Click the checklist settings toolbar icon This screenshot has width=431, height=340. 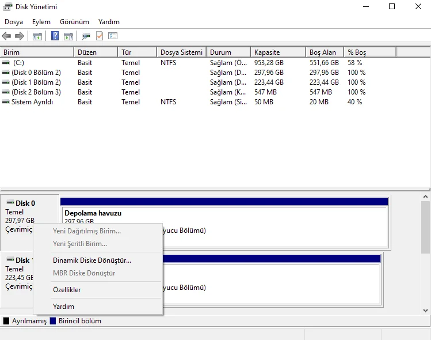tap(113, 36)
